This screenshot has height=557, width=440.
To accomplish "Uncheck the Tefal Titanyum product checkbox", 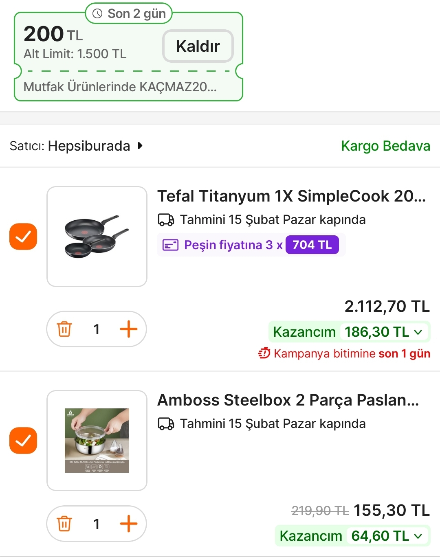I will [23, 237].
